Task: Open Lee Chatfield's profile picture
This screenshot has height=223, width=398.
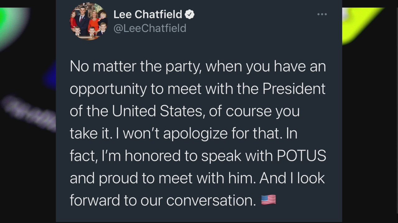Action: tap(89, 21)
